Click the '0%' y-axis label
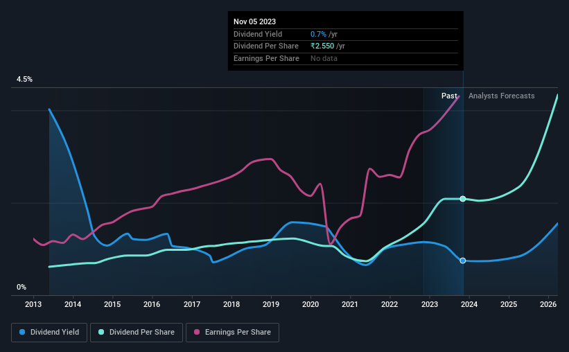 (x=21, y=287)
